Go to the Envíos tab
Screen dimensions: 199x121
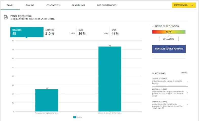pyautogui.click(x=30, y=5)
